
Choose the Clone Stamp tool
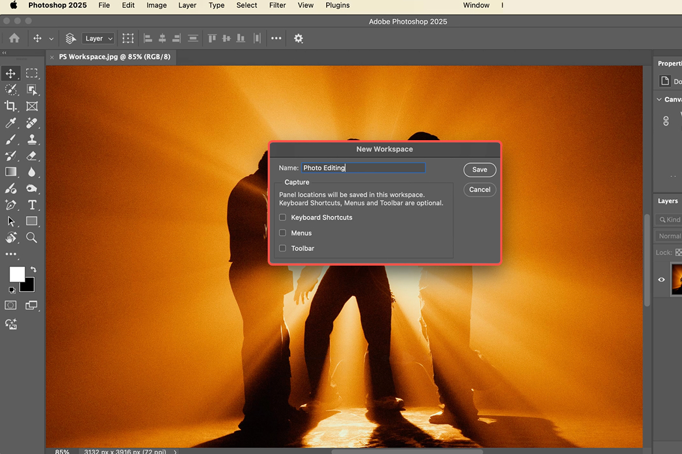click(32, 139)
